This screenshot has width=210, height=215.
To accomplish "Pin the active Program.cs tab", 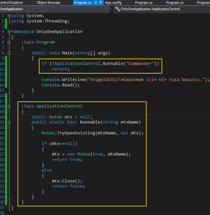I will (x=96, y=3).
